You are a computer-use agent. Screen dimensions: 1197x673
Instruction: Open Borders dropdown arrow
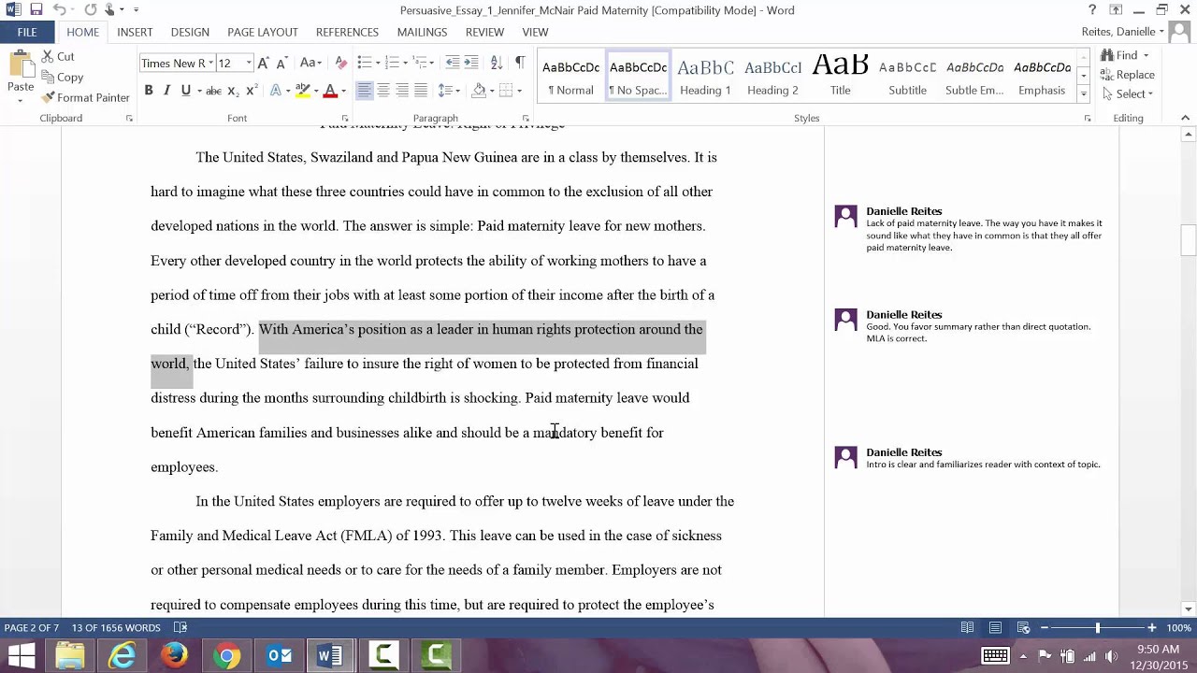tap(519, 91)
